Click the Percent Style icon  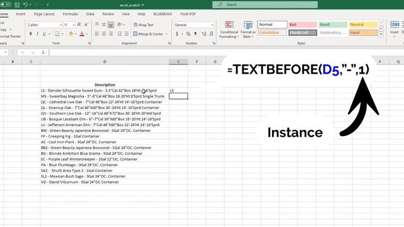[x=188, y=33]
